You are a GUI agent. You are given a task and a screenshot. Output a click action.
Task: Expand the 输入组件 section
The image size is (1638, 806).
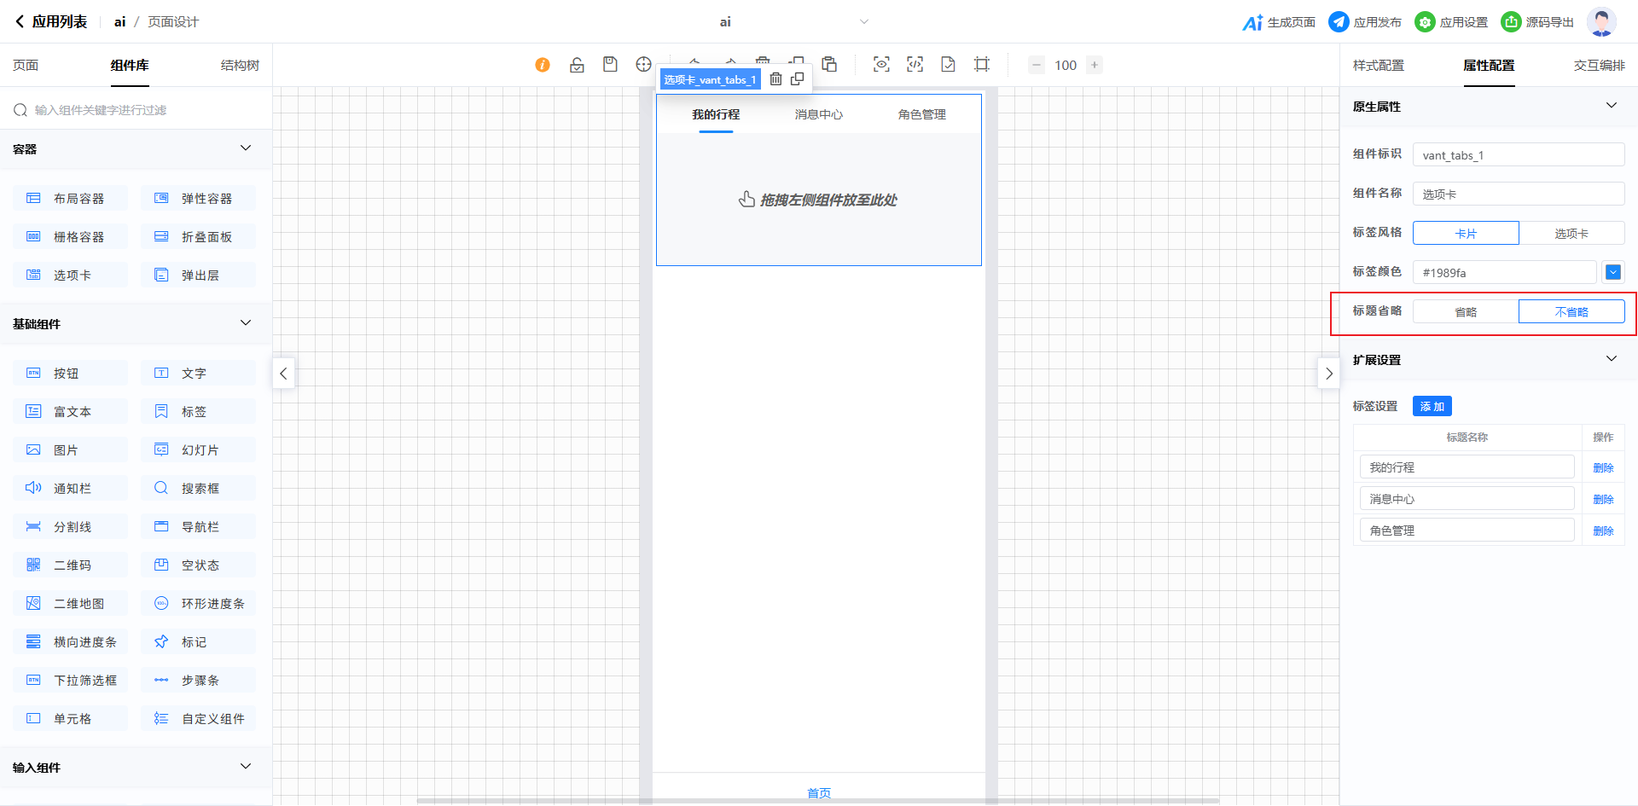pyautogui.click(x=246, y=767)
